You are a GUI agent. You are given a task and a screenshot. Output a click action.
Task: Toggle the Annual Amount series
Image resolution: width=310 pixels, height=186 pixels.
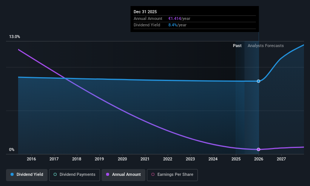[123, 175]
